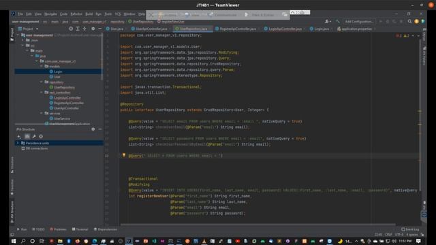The height and width of the screenshot is (245, 436).
Task: Open File Explorer from the taskbar
Action: point(60,241)
